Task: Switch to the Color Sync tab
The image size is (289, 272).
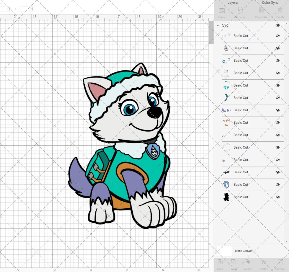Action: coord(270,3)
